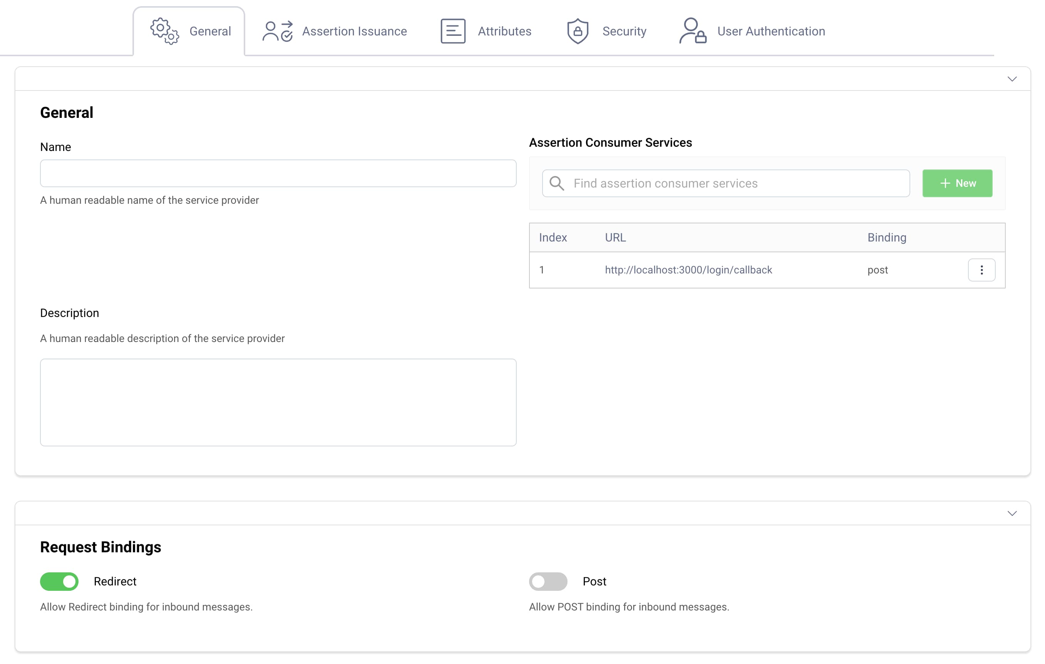
Task: Open the kebab menu for callback URL row
Action: pyautogui.click(x=981, y=270)
